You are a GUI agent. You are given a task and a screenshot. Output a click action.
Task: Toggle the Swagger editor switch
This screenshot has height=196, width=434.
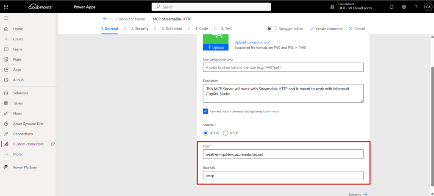[x=272, y=28]
